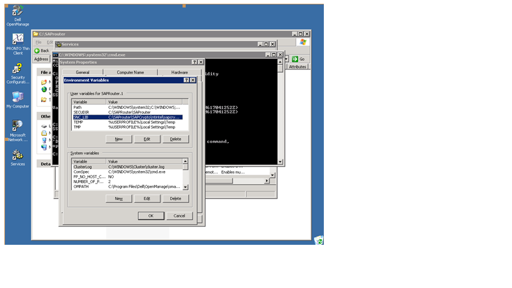
Task: Click the green Go arrow in Explorer
Action: pyautogui.click(x=295, y=59)
